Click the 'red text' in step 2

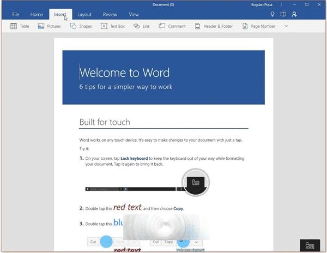click(128, 207)
